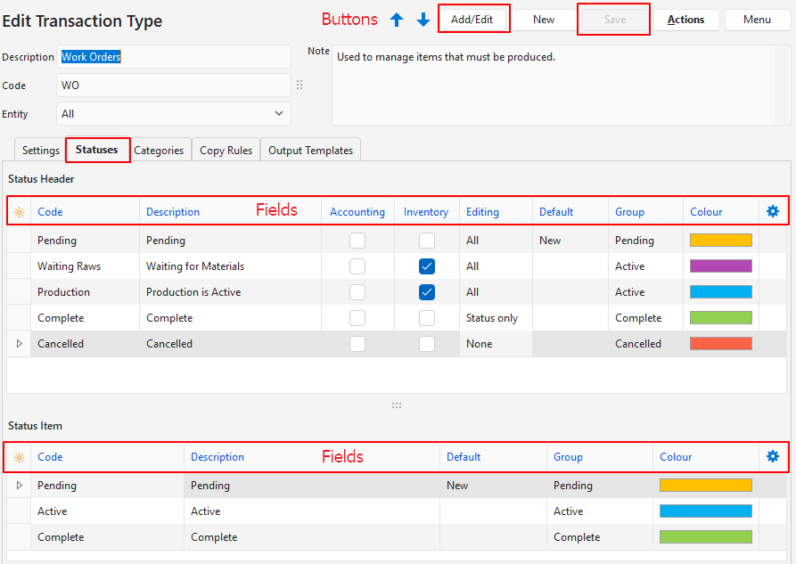Click the Status Item sun icon
This screenshot has width=796, height=564.
(19, 457)
